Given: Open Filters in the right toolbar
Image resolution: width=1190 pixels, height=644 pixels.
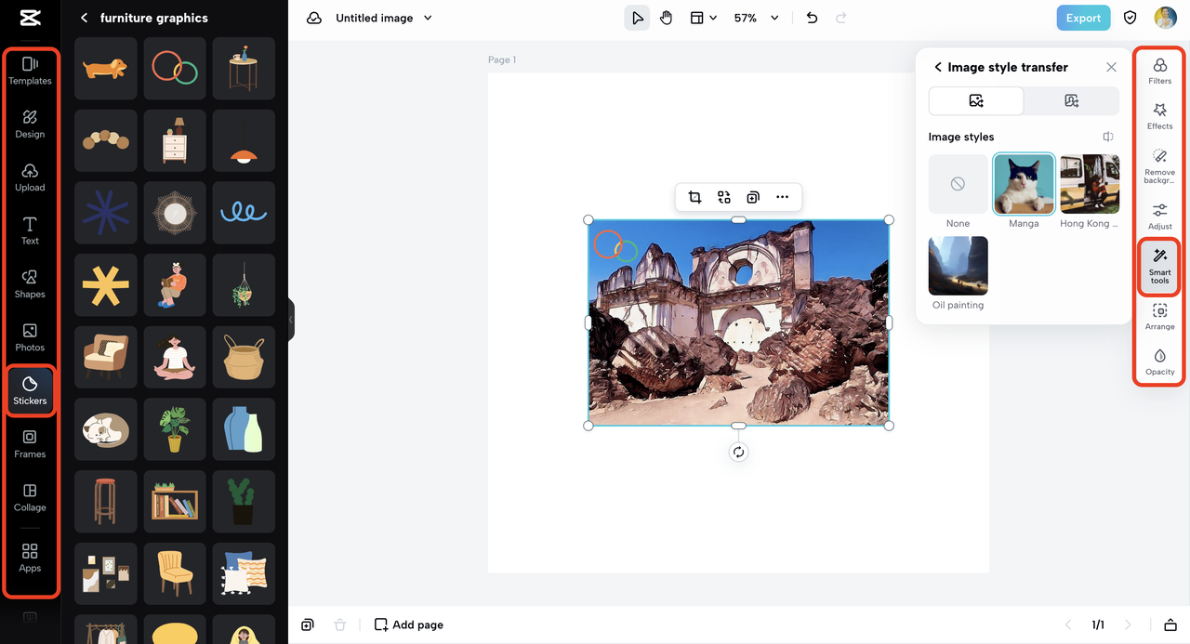Looking at the screenshot, I should pyautogui.click(x=1159, y=71).
